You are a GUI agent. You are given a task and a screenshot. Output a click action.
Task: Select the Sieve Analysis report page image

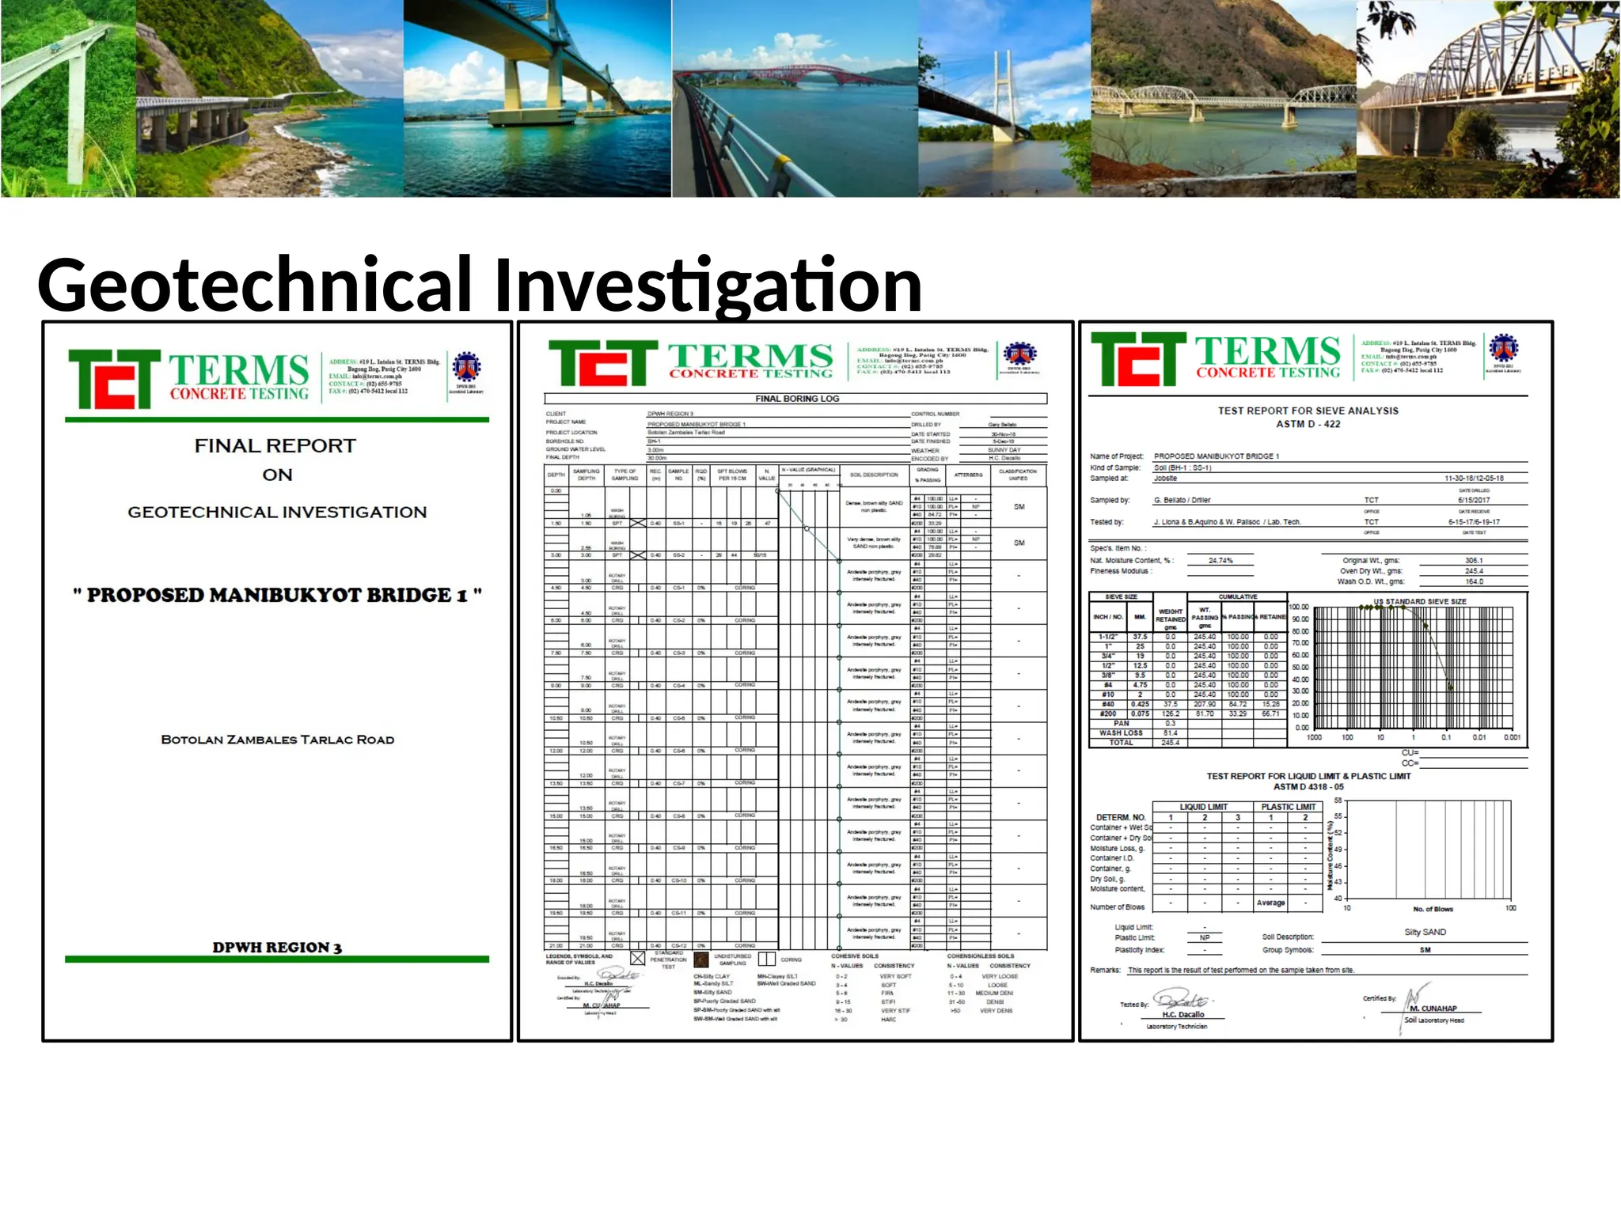pos(1316,681)
